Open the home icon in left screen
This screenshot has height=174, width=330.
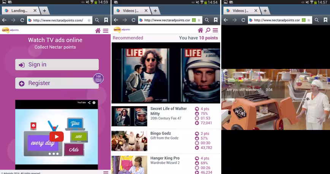click(x=98, y=31)
